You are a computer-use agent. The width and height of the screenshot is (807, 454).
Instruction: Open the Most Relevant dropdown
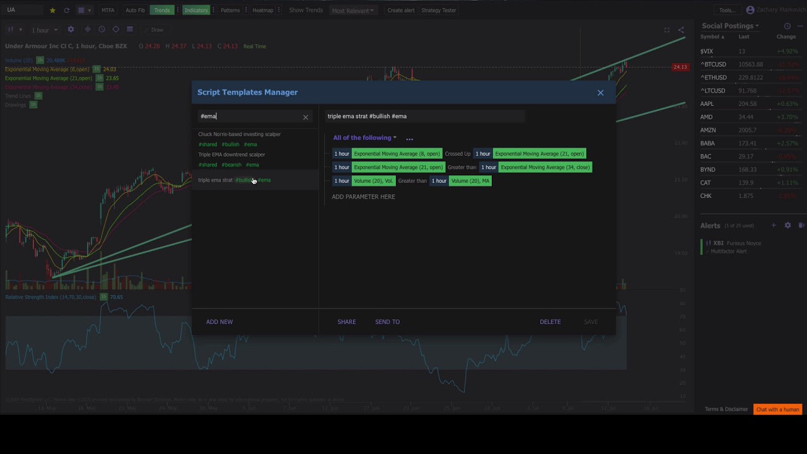pos(353,10)
